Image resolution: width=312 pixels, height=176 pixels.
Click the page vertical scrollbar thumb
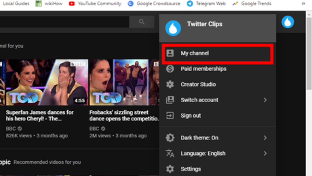[x=309, y=54]
